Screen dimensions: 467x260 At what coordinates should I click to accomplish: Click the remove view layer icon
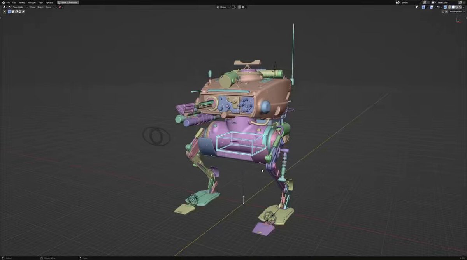[464, 2]
